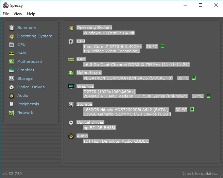Click the Network card icon in sidebar

[12, 113]
